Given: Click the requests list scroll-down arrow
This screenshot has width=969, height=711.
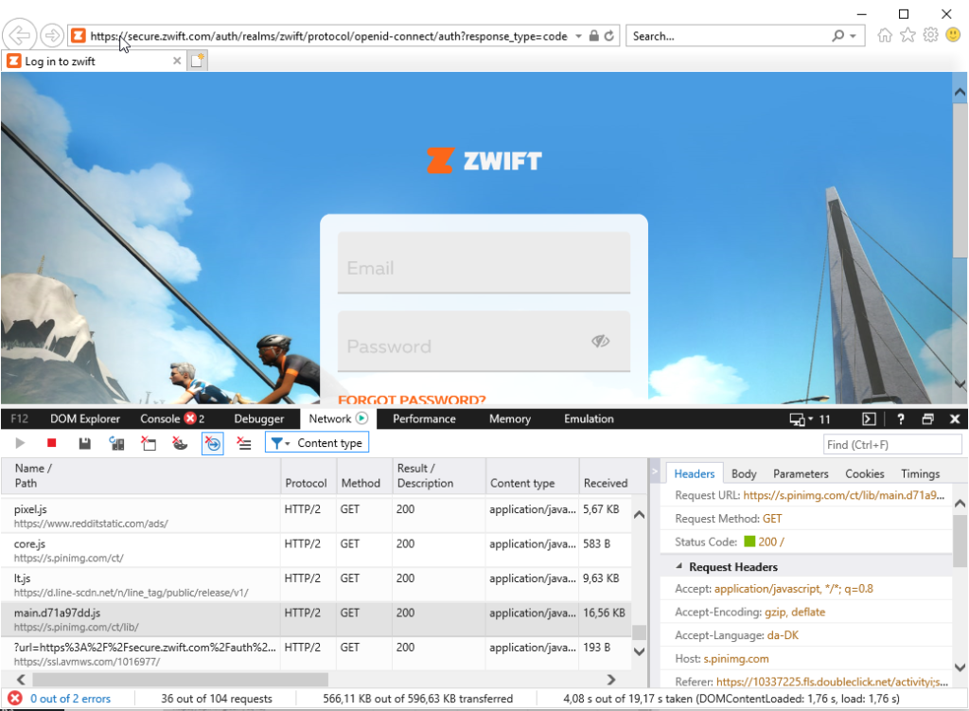Looking at the screenshot, I should pos(640,651).
